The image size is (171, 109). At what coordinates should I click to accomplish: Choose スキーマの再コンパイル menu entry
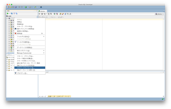pyautogui.click(x=30, y=61)
